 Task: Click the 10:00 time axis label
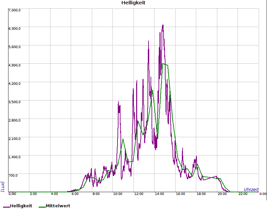(118, 194)
